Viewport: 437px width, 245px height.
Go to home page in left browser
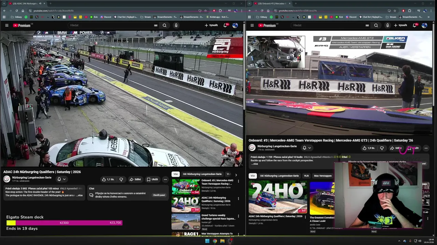(23, 11)
